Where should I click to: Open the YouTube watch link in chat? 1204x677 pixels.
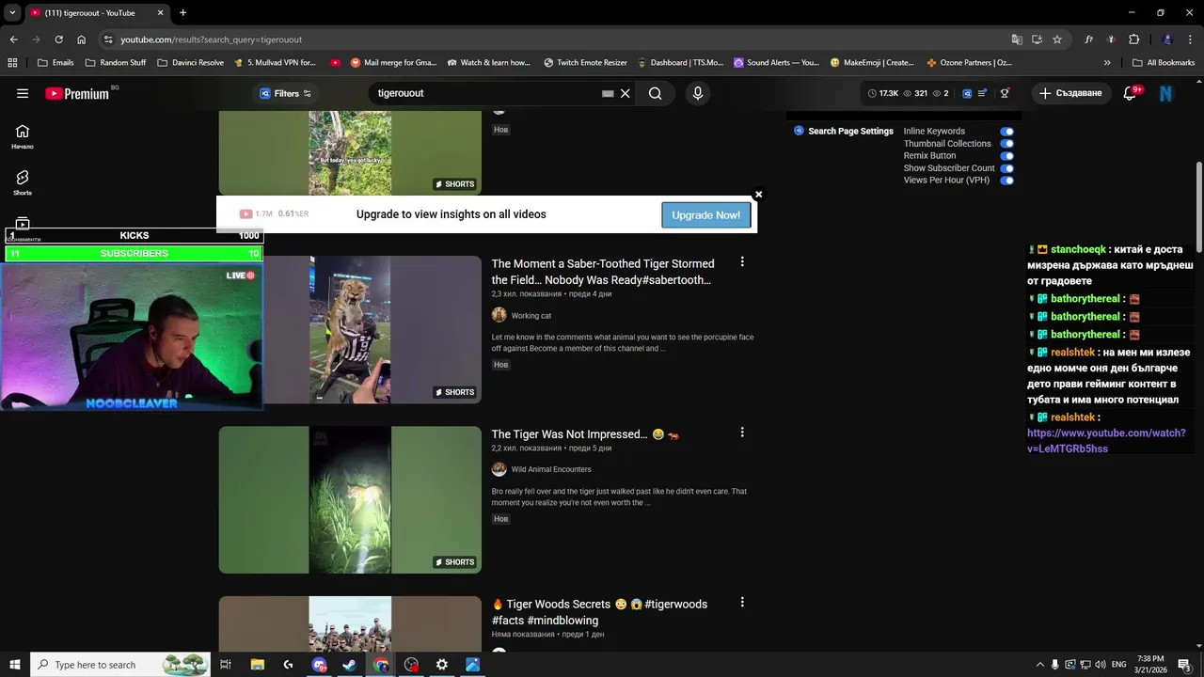pos(1106,441)
